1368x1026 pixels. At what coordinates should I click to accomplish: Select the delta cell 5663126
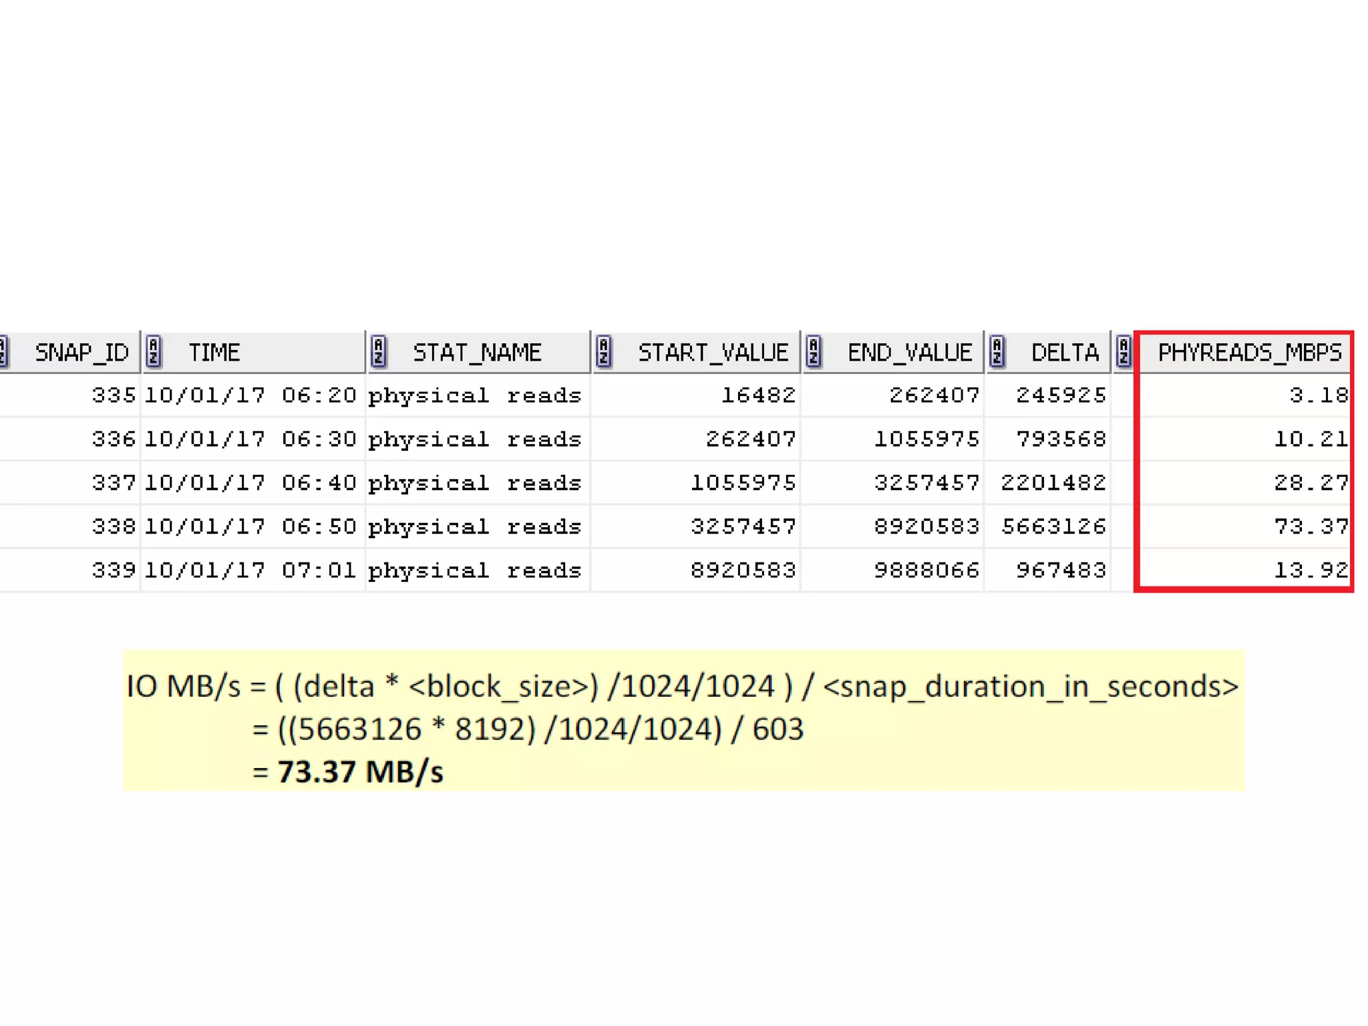(x=1053, y=527)
